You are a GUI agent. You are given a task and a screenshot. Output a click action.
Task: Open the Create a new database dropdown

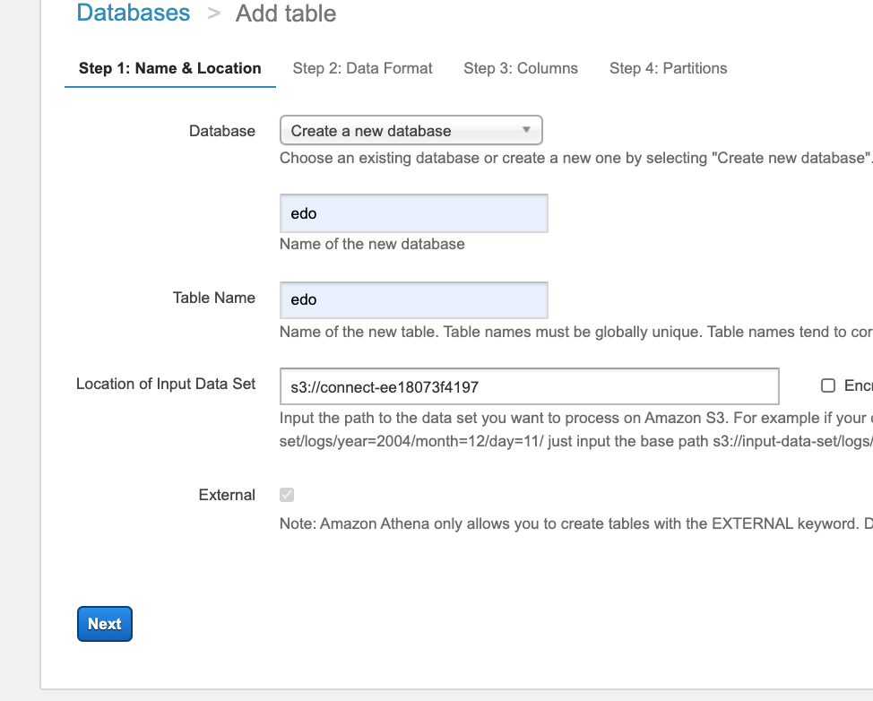pyautogui.click(x=403, y=131)
